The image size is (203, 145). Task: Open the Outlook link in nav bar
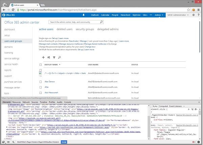tap(95, 15)
